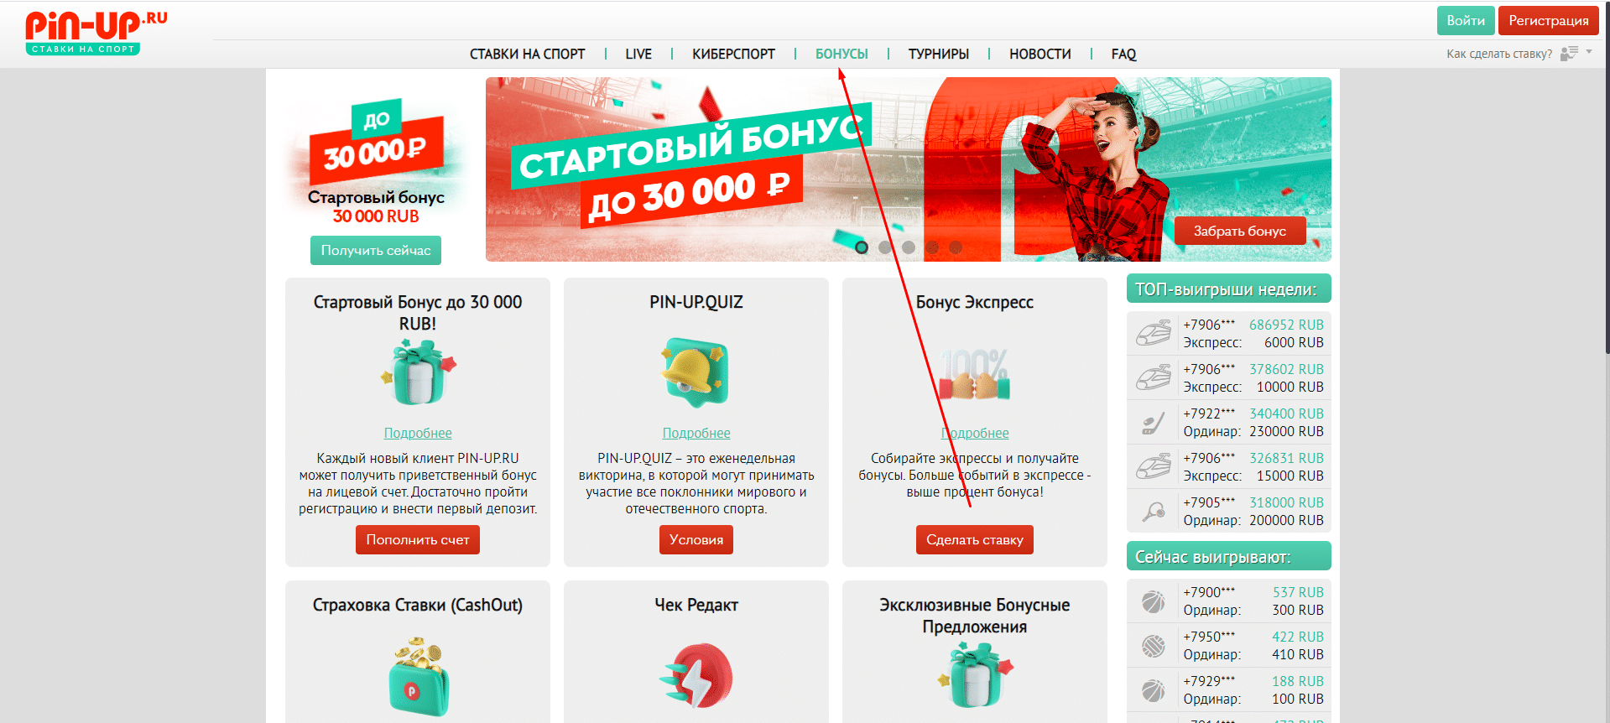Click the Войти button

coord(1466,20)
